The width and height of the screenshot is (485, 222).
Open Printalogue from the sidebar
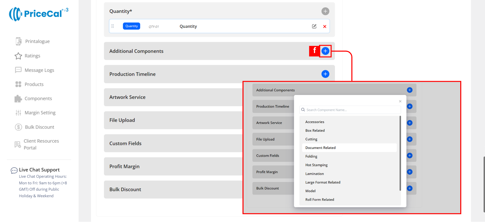coord(37,41)
